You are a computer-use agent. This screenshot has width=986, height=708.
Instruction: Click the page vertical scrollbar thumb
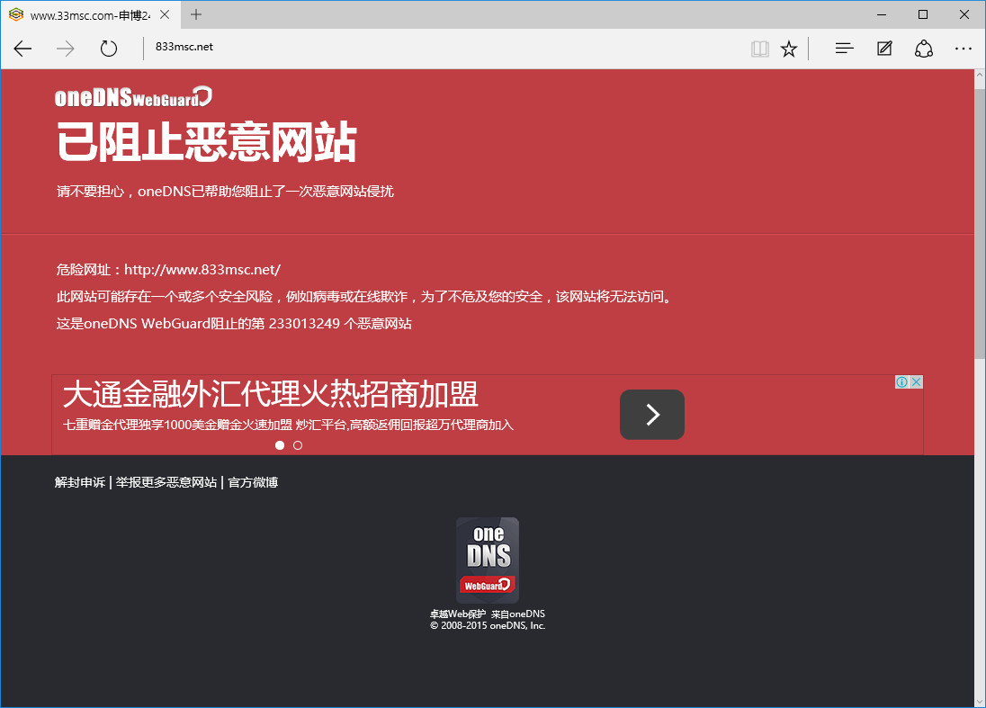980,223
